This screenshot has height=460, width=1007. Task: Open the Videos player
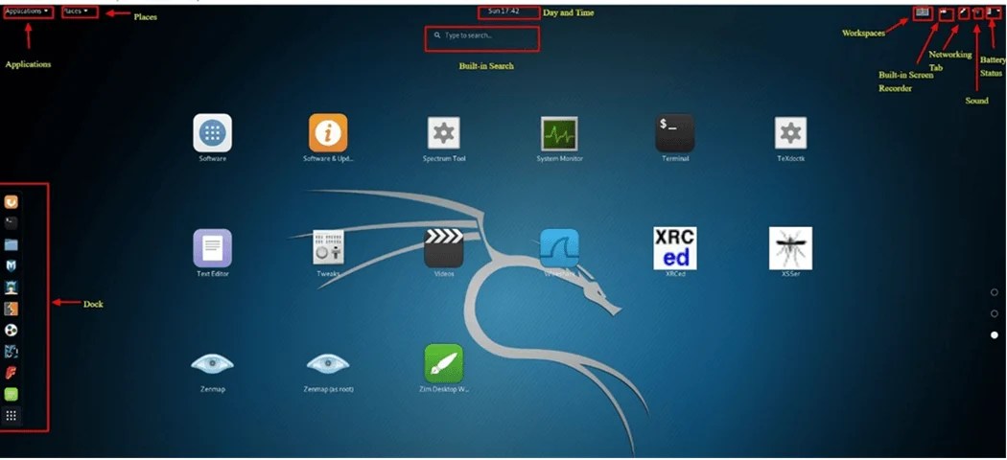pyautogui.click(x=444, y=247)
